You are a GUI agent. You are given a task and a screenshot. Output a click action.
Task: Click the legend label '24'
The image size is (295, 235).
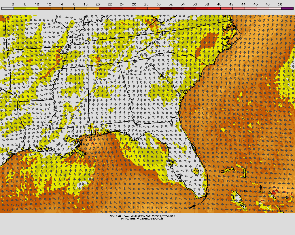pyautogui.click(x=122, y=4)
